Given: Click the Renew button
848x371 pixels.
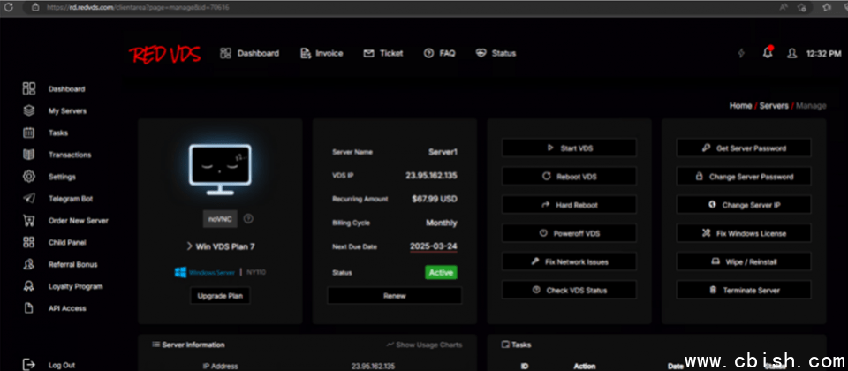Looking at the screenshot, I should [x=394, y=296].
